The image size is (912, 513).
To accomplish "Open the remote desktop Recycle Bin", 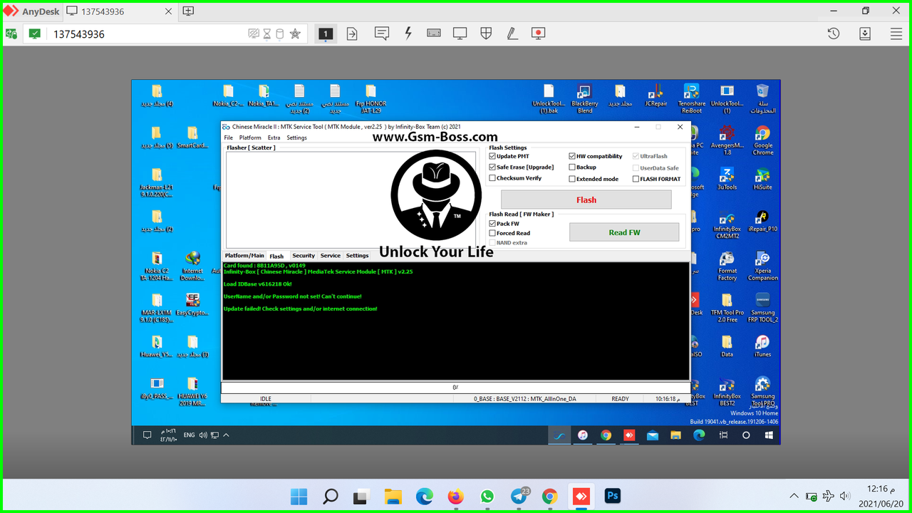I will tap(762, 99).
